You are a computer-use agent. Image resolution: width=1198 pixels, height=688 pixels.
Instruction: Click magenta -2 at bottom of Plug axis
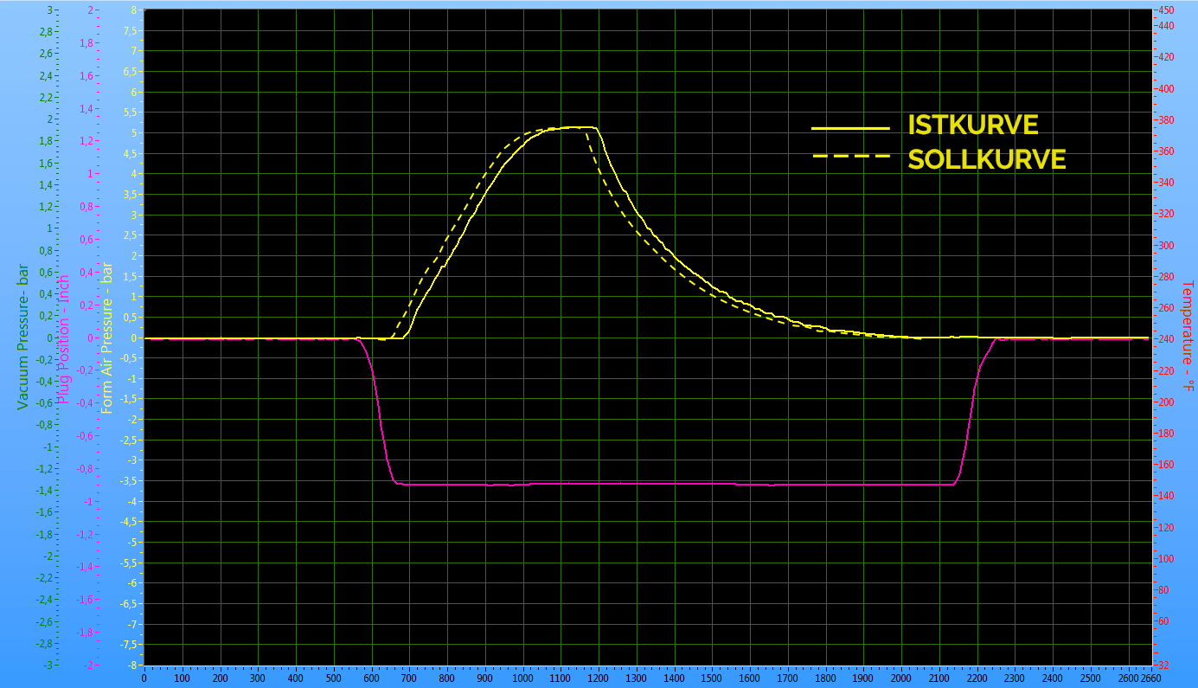coord(87,665)
